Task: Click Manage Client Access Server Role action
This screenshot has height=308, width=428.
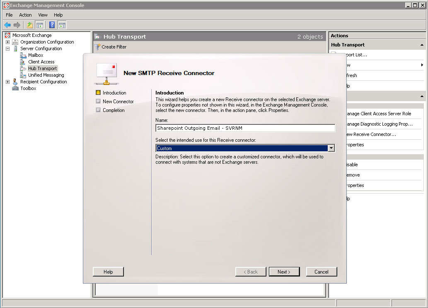Action: click(x=379, y=114)
